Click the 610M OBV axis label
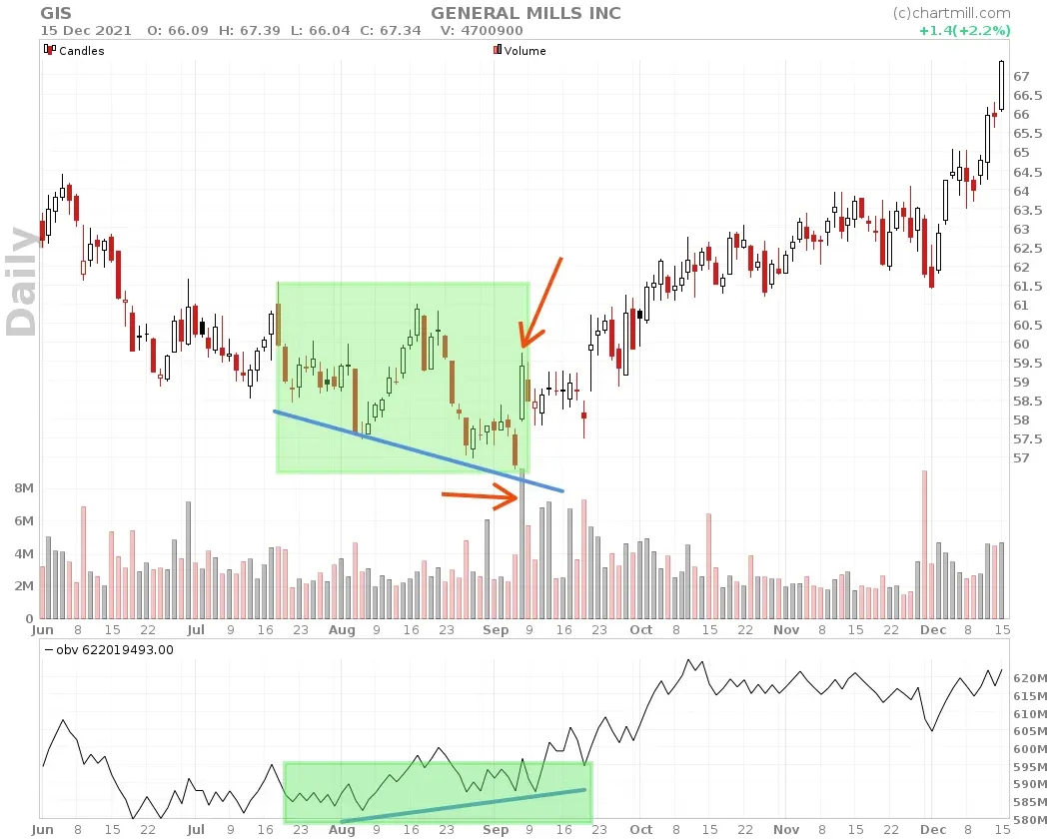Viewport: 1050px width, 839px height. [1030, 714]
